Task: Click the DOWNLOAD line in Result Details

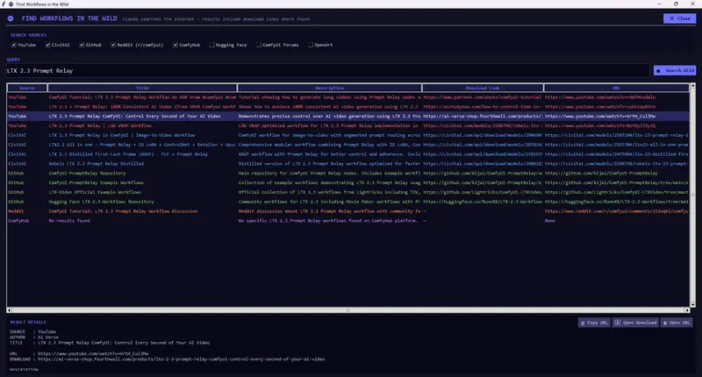Action: [167, 359]
